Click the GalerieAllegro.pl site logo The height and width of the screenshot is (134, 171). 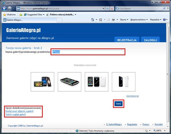coord(23,30)
